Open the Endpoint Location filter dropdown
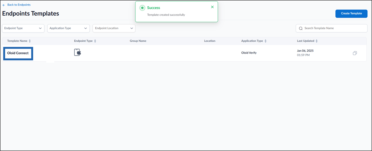The image size is (372, 151). click(x=114, y=28)
